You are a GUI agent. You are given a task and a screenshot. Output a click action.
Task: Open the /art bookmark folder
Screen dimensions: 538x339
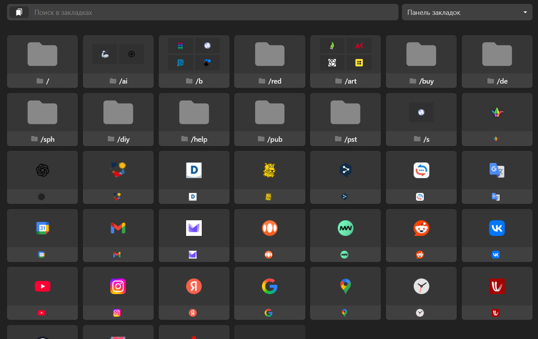point(345,61)
